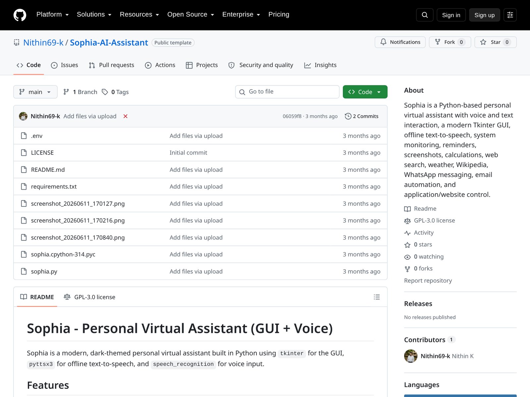This screenshot has height=397, width=530.
Task: Select the Code repository tab
Action: point(29,65)
